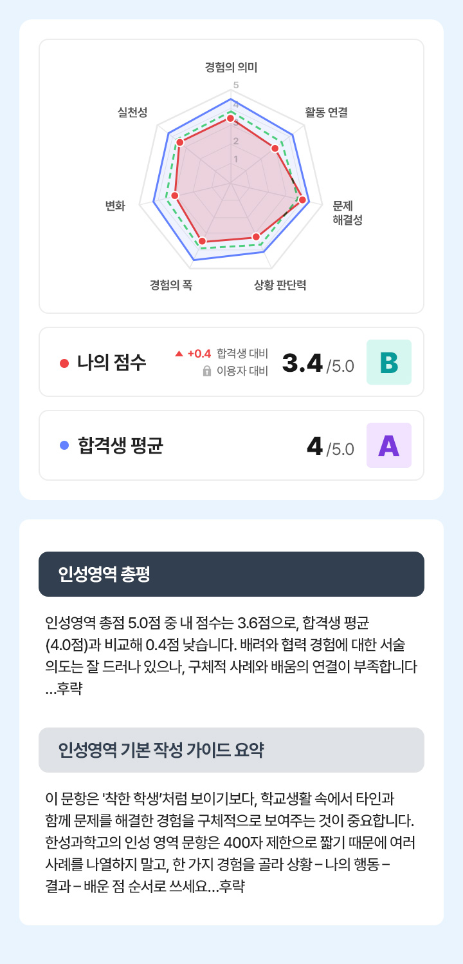The image size is (463, 964).
Task: Click the red dot before 나의 점수
Action: click(x=64, y=363)
